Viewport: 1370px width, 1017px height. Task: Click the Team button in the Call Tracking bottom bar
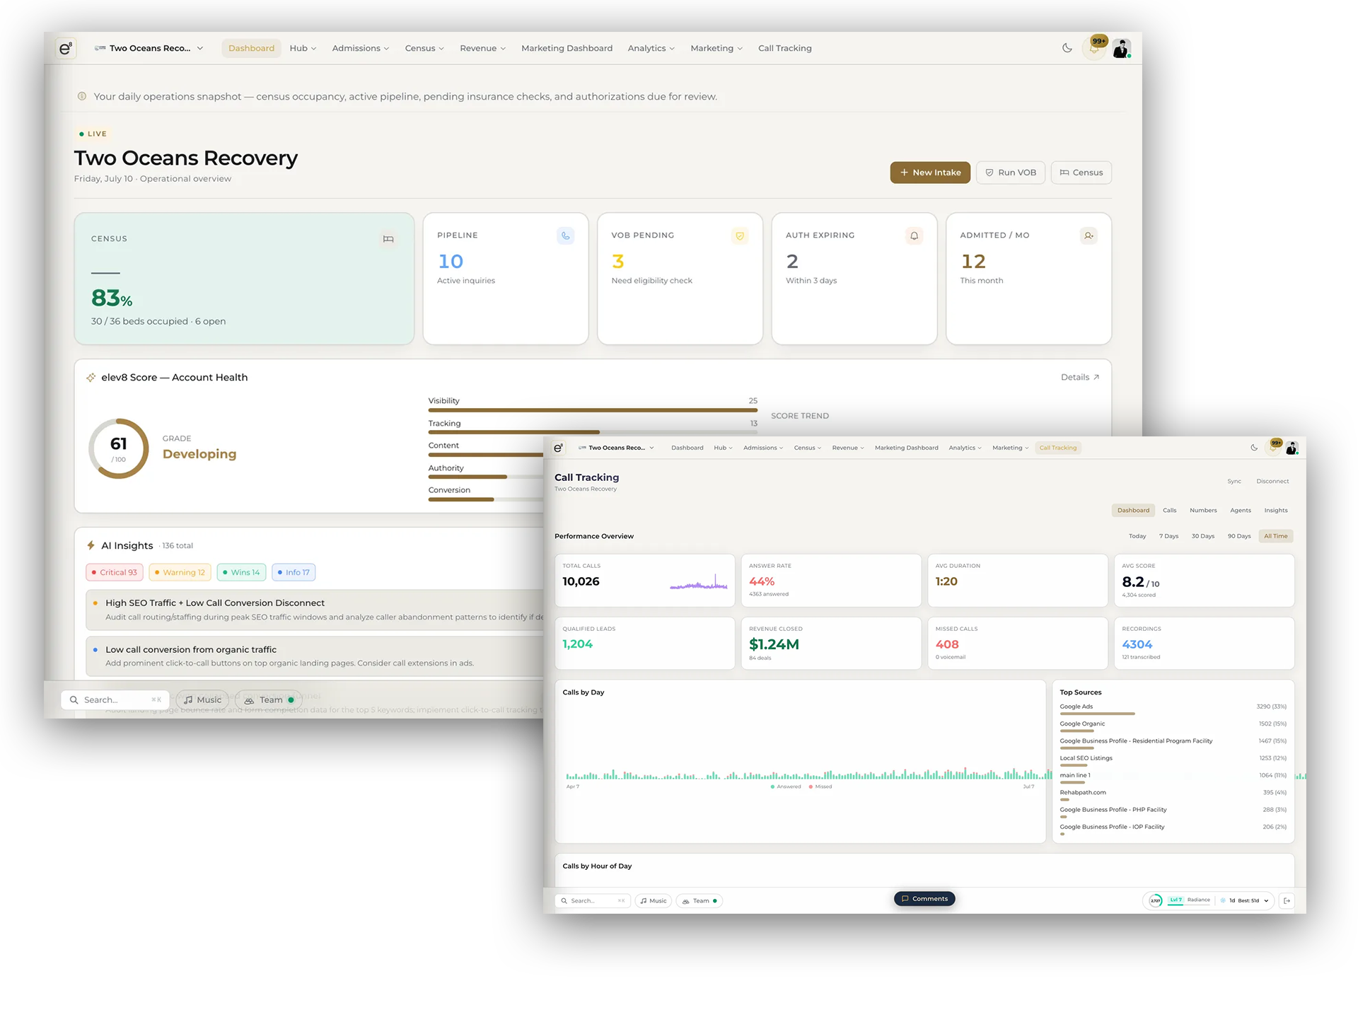click(699, 901)
